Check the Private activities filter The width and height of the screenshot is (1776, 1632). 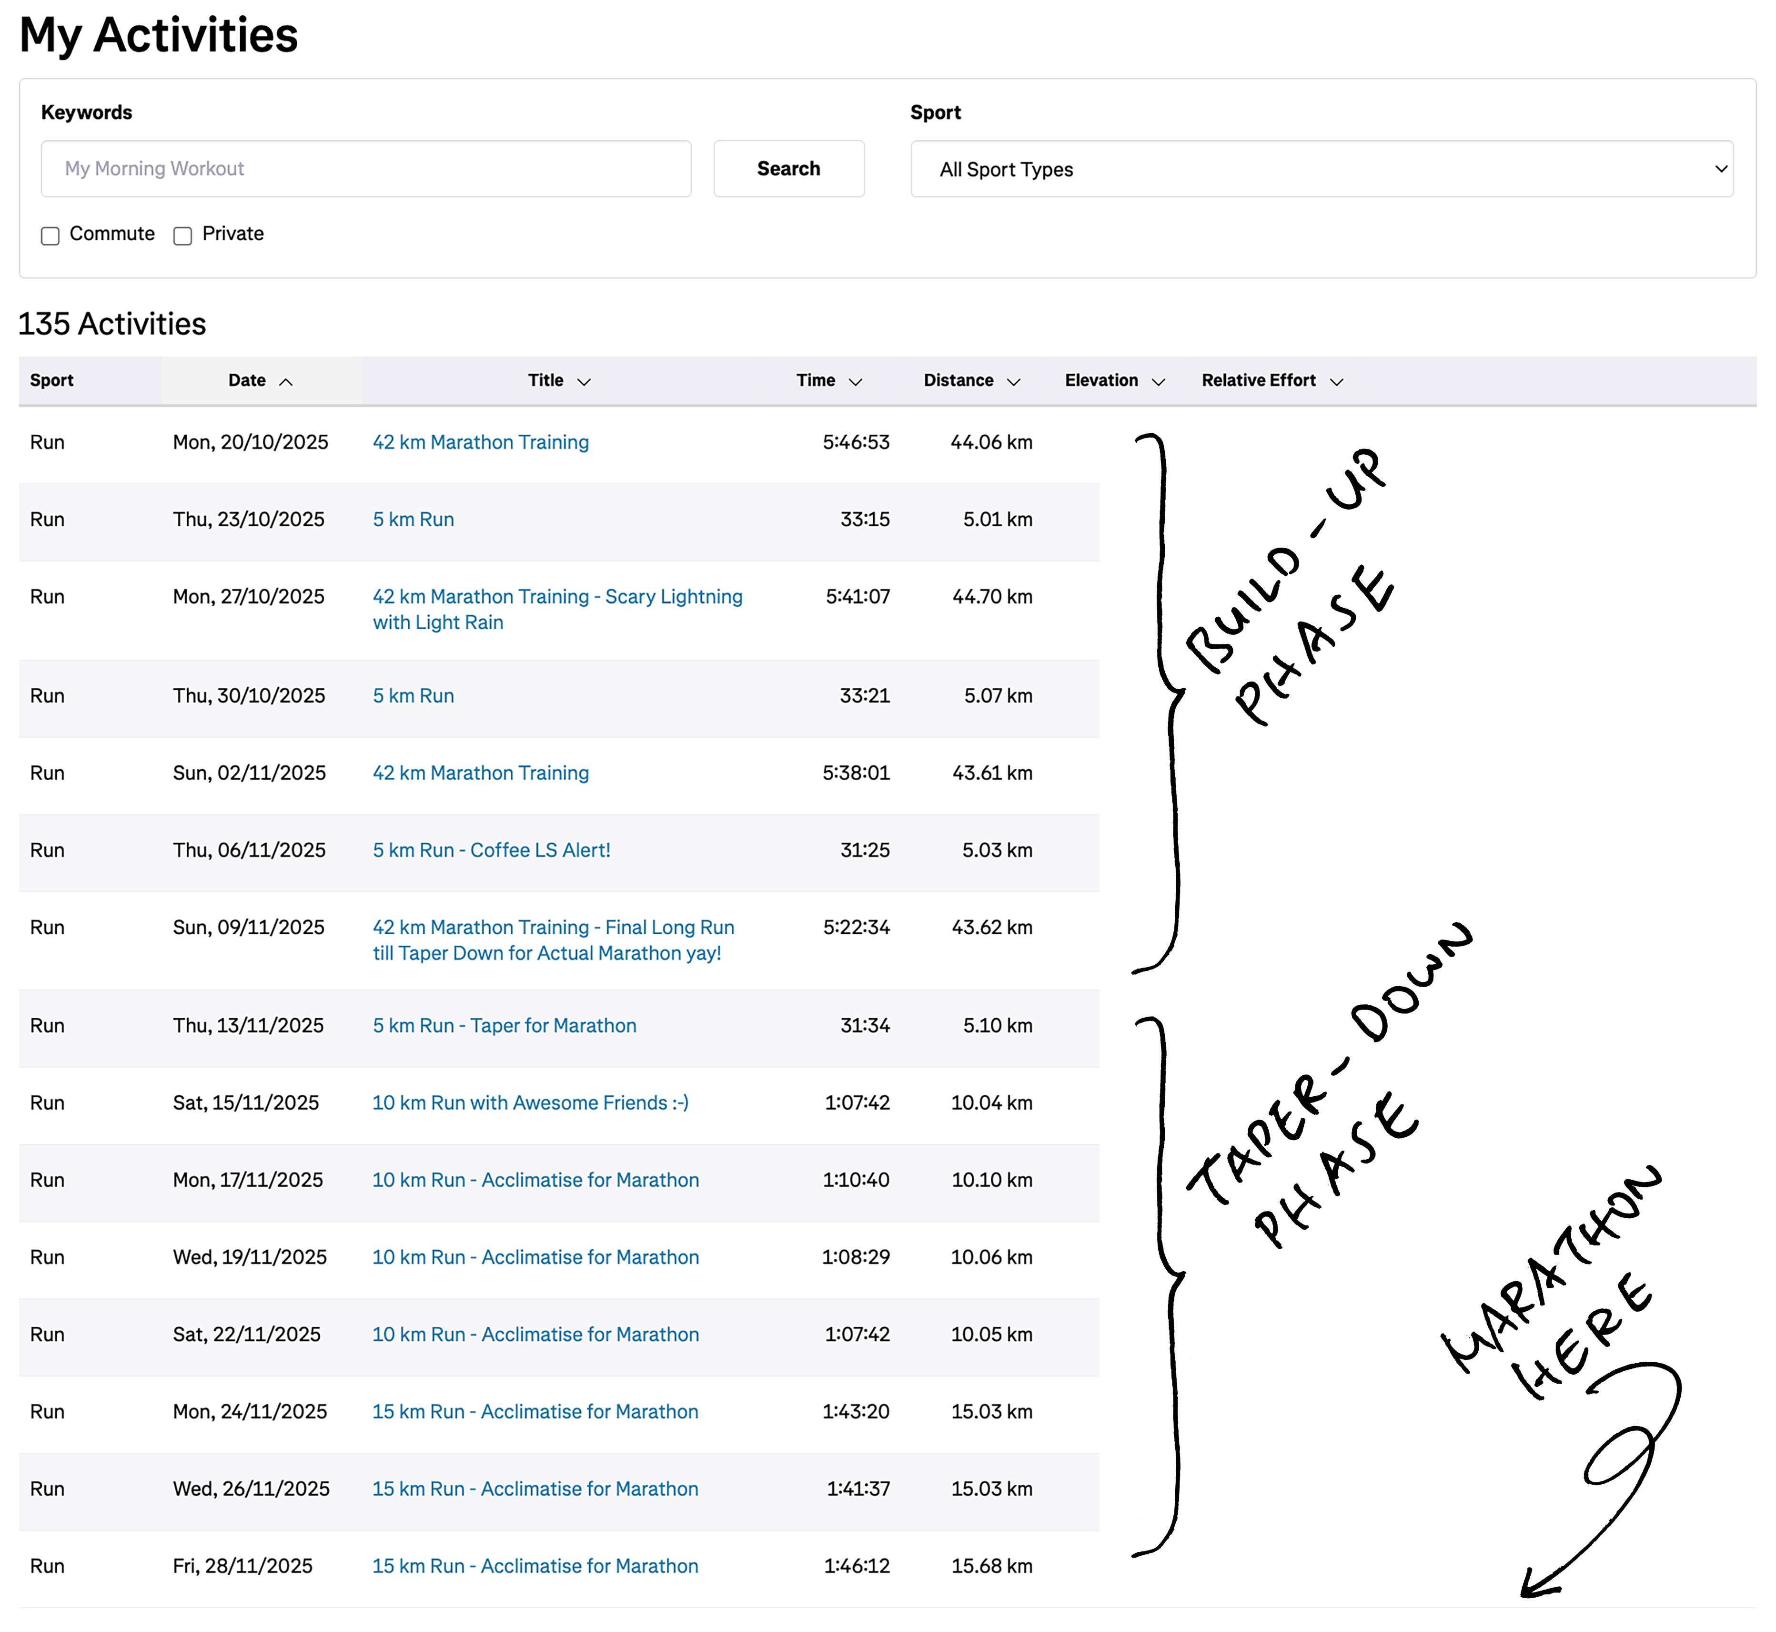183,235
